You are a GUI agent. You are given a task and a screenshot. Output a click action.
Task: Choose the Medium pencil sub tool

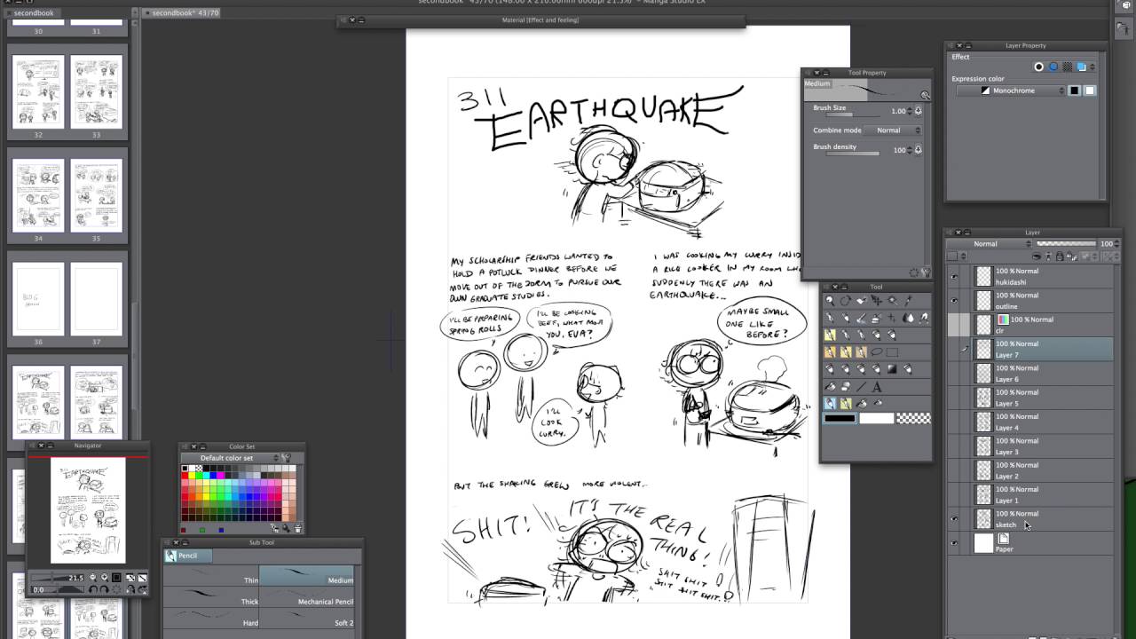point(306,575)
